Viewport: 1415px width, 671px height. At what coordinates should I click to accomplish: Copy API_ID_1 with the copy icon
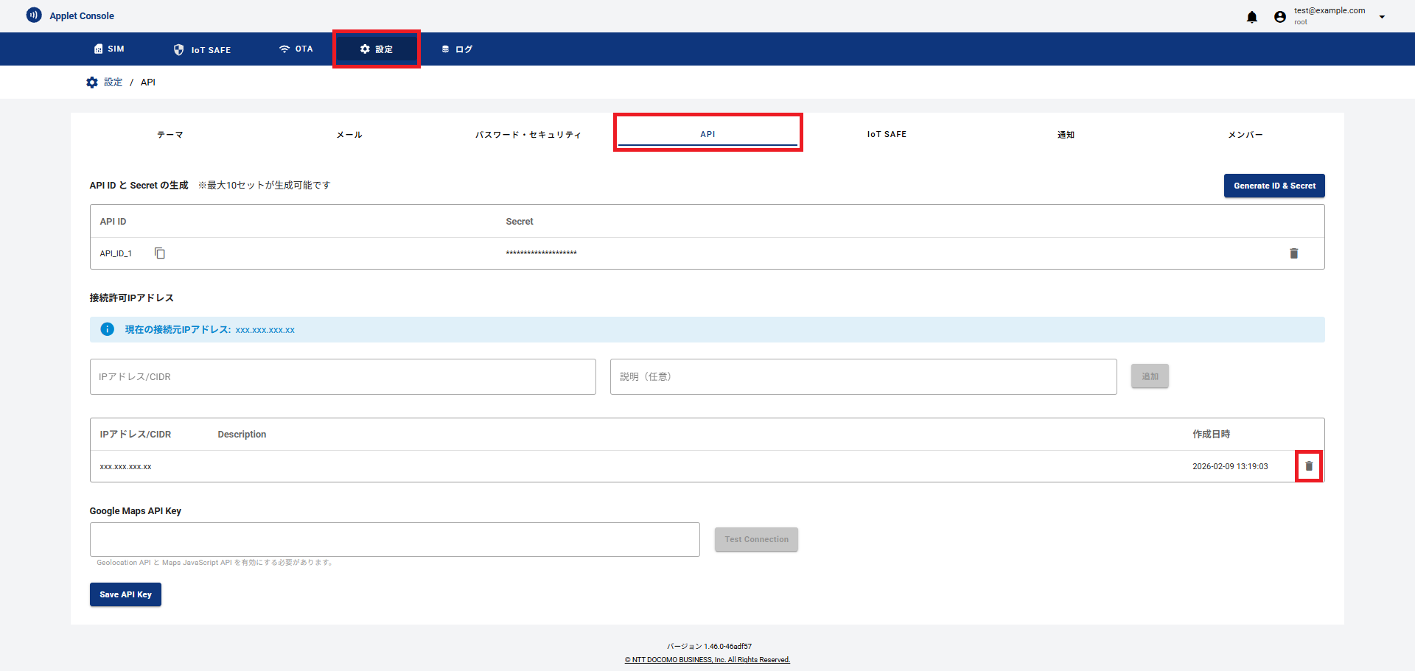pyautogui.click(x=160, y=253)
